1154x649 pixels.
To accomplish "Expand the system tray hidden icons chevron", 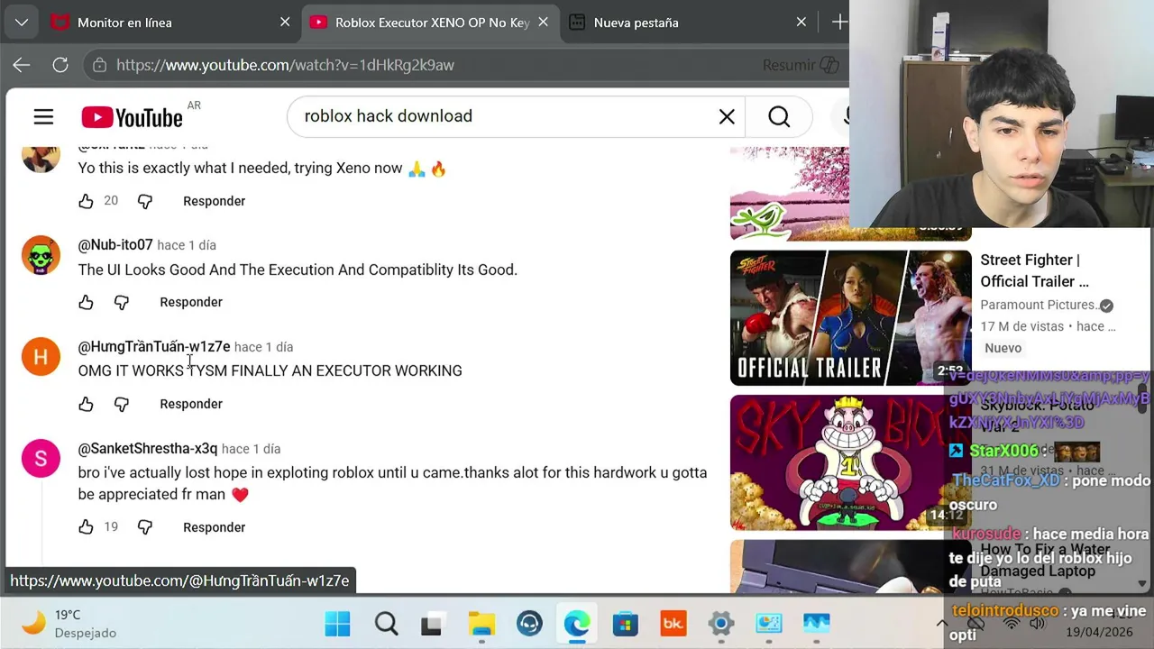I will pos(941,623).
